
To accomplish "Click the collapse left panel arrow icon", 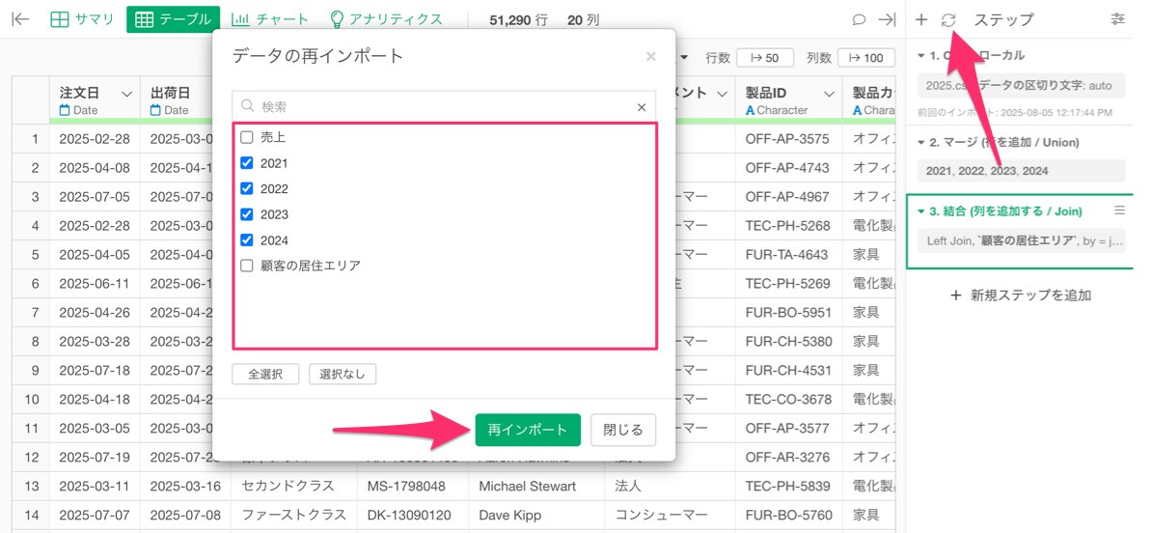I will [x=20, y=19].
